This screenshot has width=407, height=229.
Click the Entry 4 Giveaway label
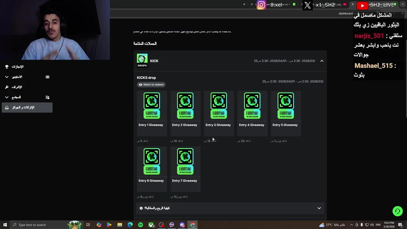coord(252,125)
